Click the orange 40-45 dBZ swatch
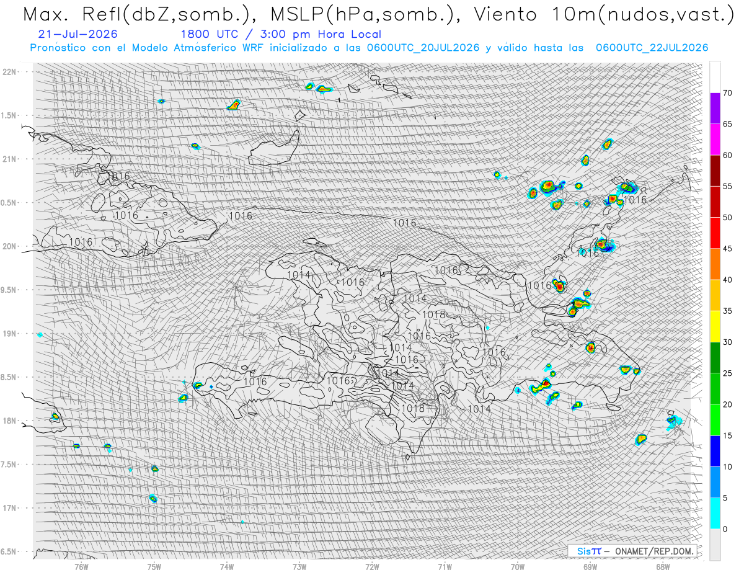The width and height of the screenshot is (744, 575). (x=715, y=264)
